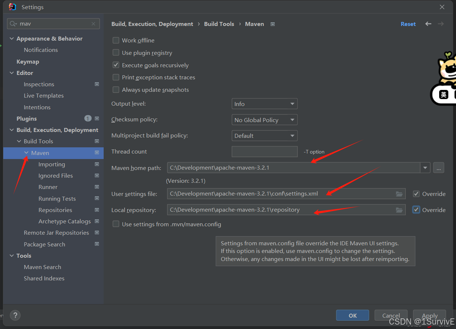Open the Output level dropdown

264,104
